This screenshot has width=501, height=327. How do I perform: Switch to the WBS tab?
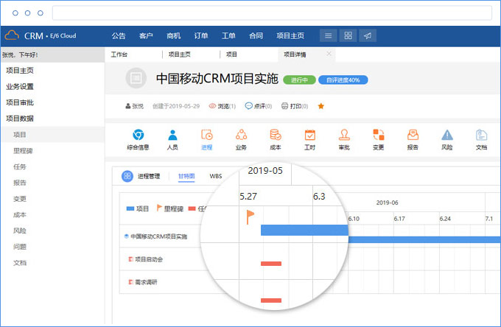pyautogui.click(x=216, y=176)
